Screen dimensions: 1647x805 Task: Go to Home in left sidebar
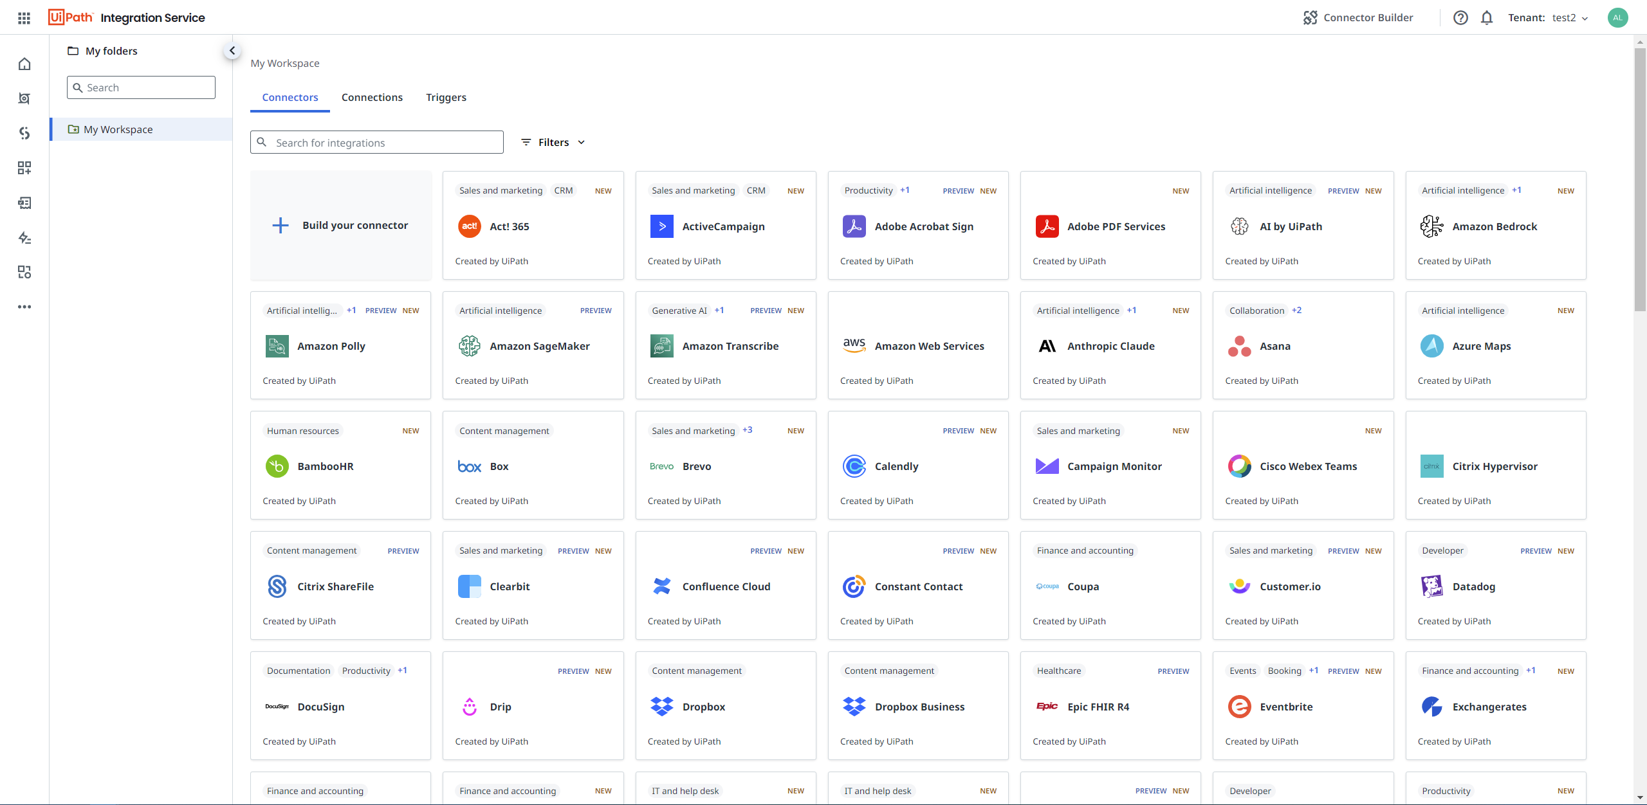pyautogui.click(x=24, y=64)
